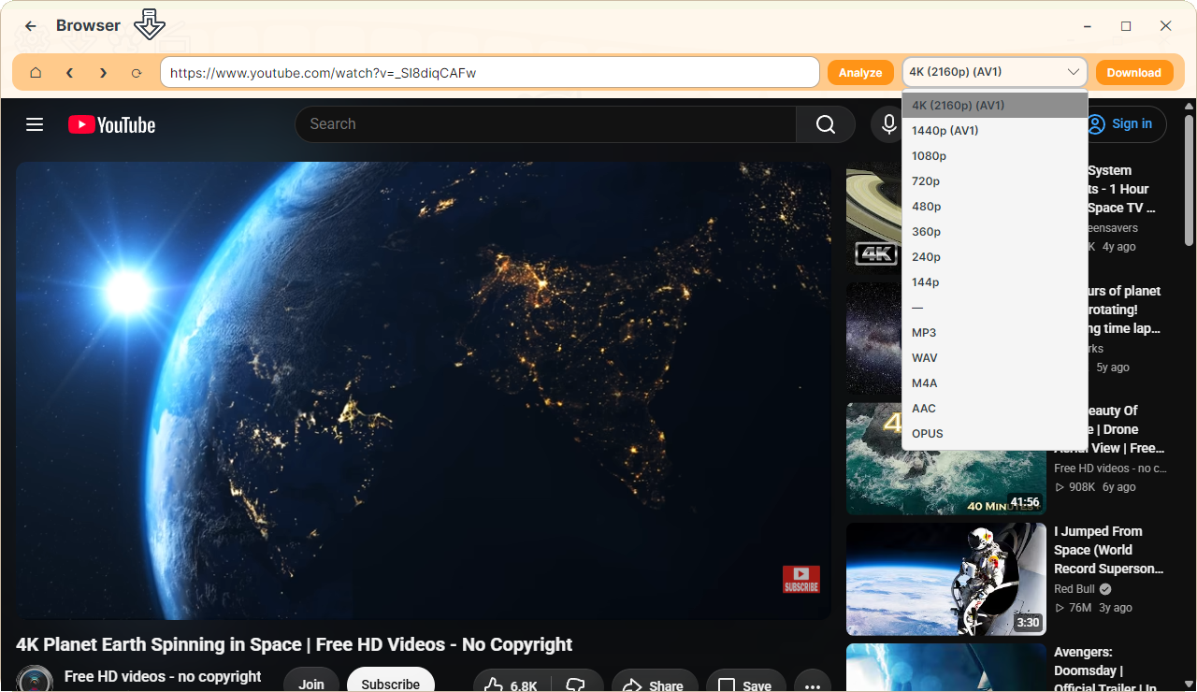The width and height of the screenshot is (1197, 692).
Task: Subscribe to the channel
Action: [391, 685]
